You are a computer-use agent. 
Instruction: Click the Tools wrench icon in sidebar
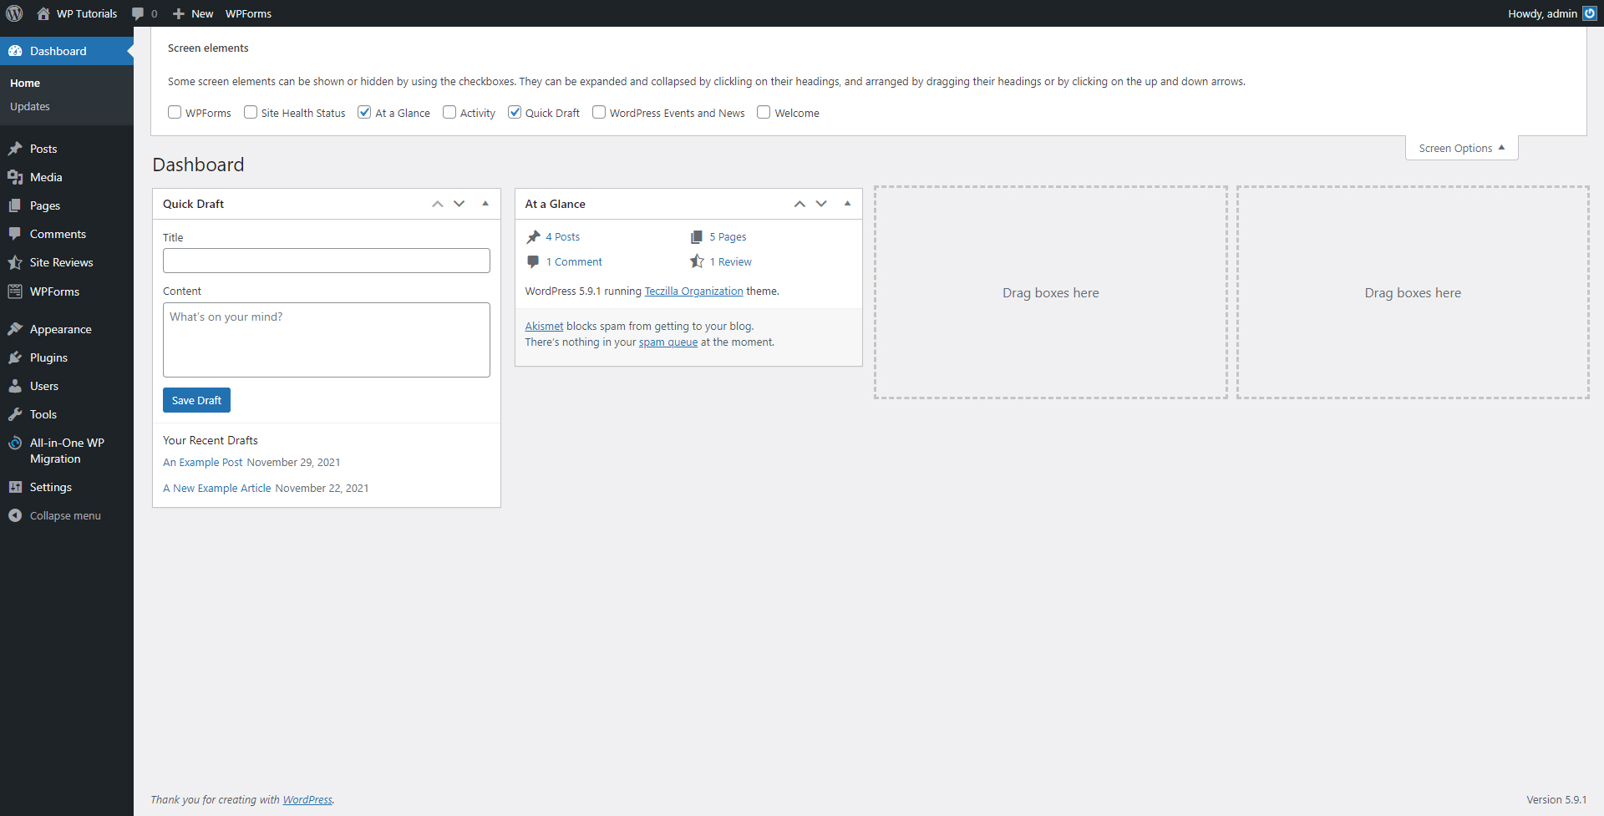(x=15, y=414)
